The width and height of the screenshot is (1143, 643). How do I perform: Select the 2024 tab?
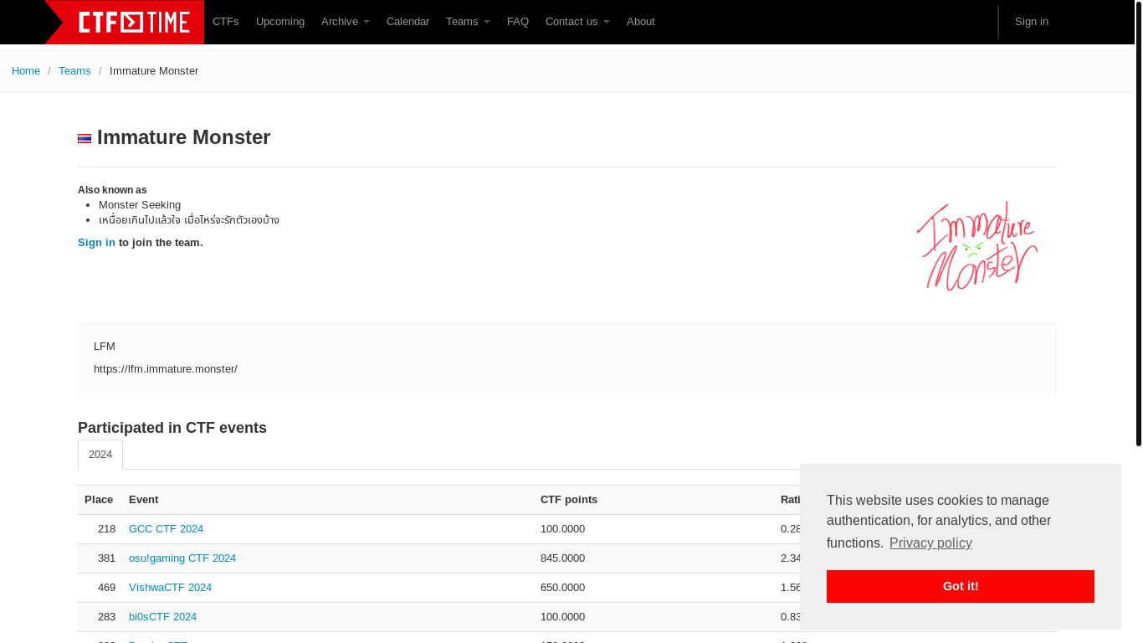tap(100, 455)
